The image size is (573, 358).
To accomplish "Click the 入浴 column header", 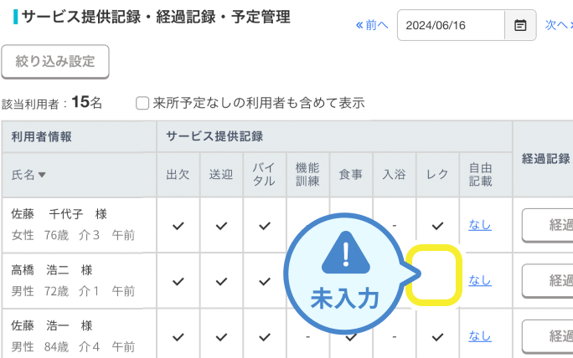I will click(x=394, y=175).
